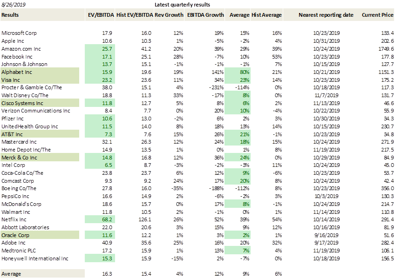Click the 'Adobe Inc' row name
Image resolution: width=395 pixels, height=278 pixels.
[x=14, y=243]
